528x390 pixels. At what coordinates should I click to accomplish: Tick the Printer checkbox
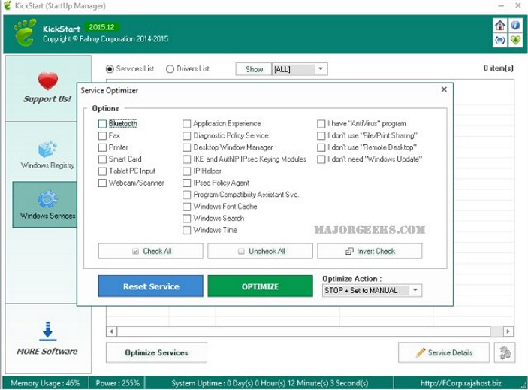(x=102, y=147)
